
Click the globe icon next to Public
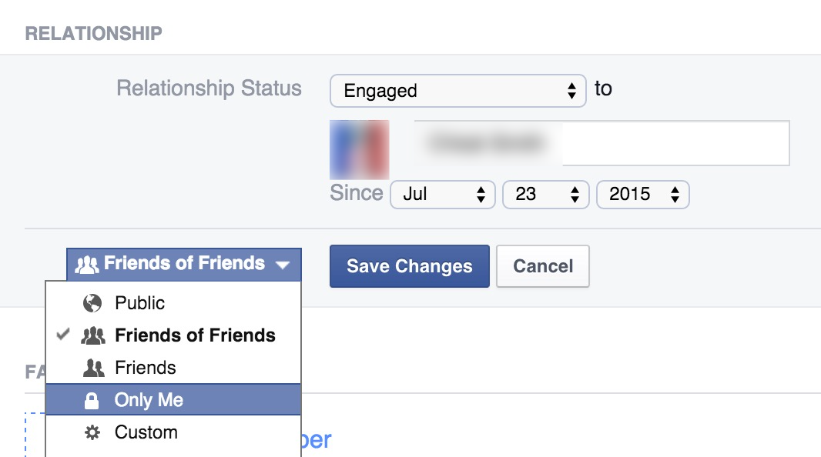click(92, 304)
